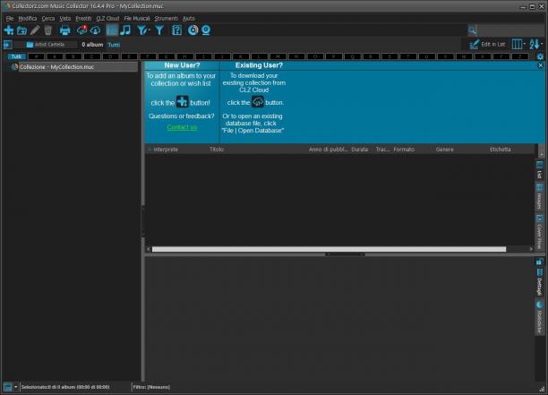Sort by the Interprete column header
Image resolution: width=548 pixels, height=395 pixels.
(x=166, y=150)
